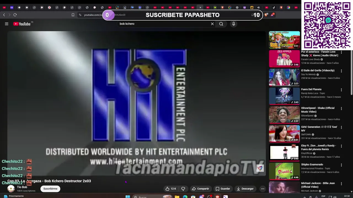
Task: Switch to the Google browser tab
Action: click(x=230, y=7)
